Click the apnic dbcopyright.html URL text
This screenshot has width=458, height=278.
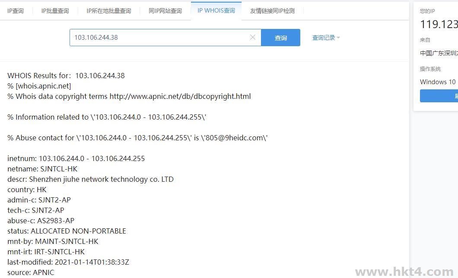180,96
